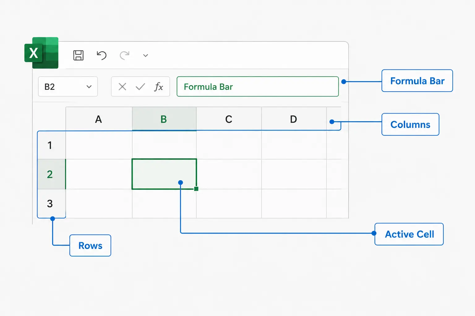Click cell C3

(229, 203)
